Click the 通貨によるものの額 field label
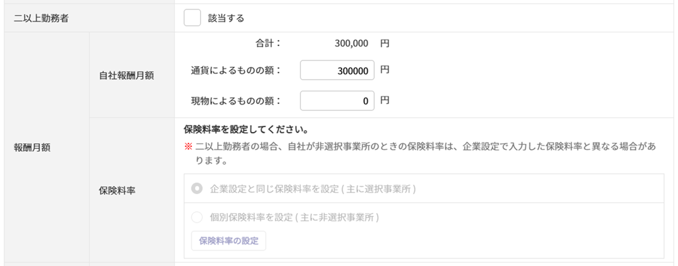The image size is (678, 266). pos(237,71)
